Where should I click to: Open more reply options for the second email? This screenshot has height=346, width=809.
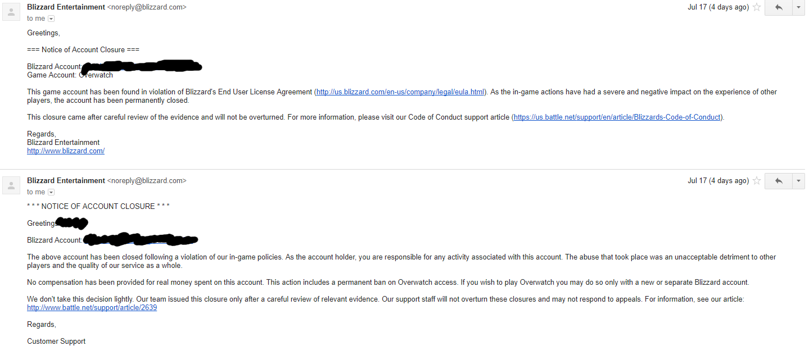pos(798,181)
